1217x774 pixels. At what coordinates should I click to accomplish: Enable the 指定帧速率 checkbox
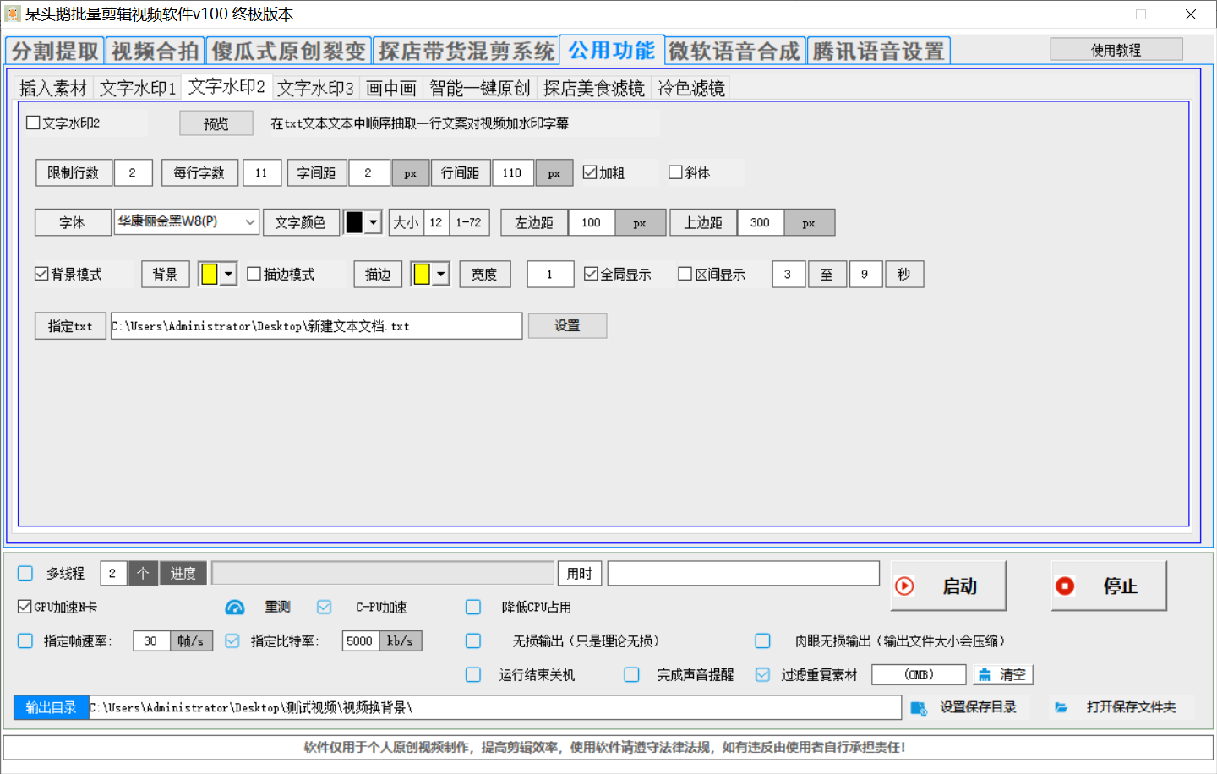click(25, 640)
